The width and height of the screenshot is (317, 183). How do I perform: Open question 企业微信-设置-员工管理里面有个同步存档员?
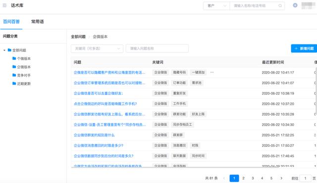pyautogui.click(x=110, y=125)
